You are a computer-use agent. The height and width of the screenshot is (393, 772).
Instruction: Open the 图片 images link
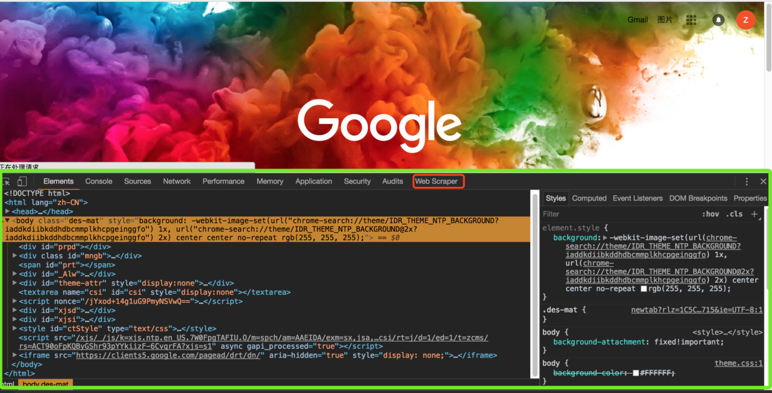pyautogui.click(x=665, y=20)
